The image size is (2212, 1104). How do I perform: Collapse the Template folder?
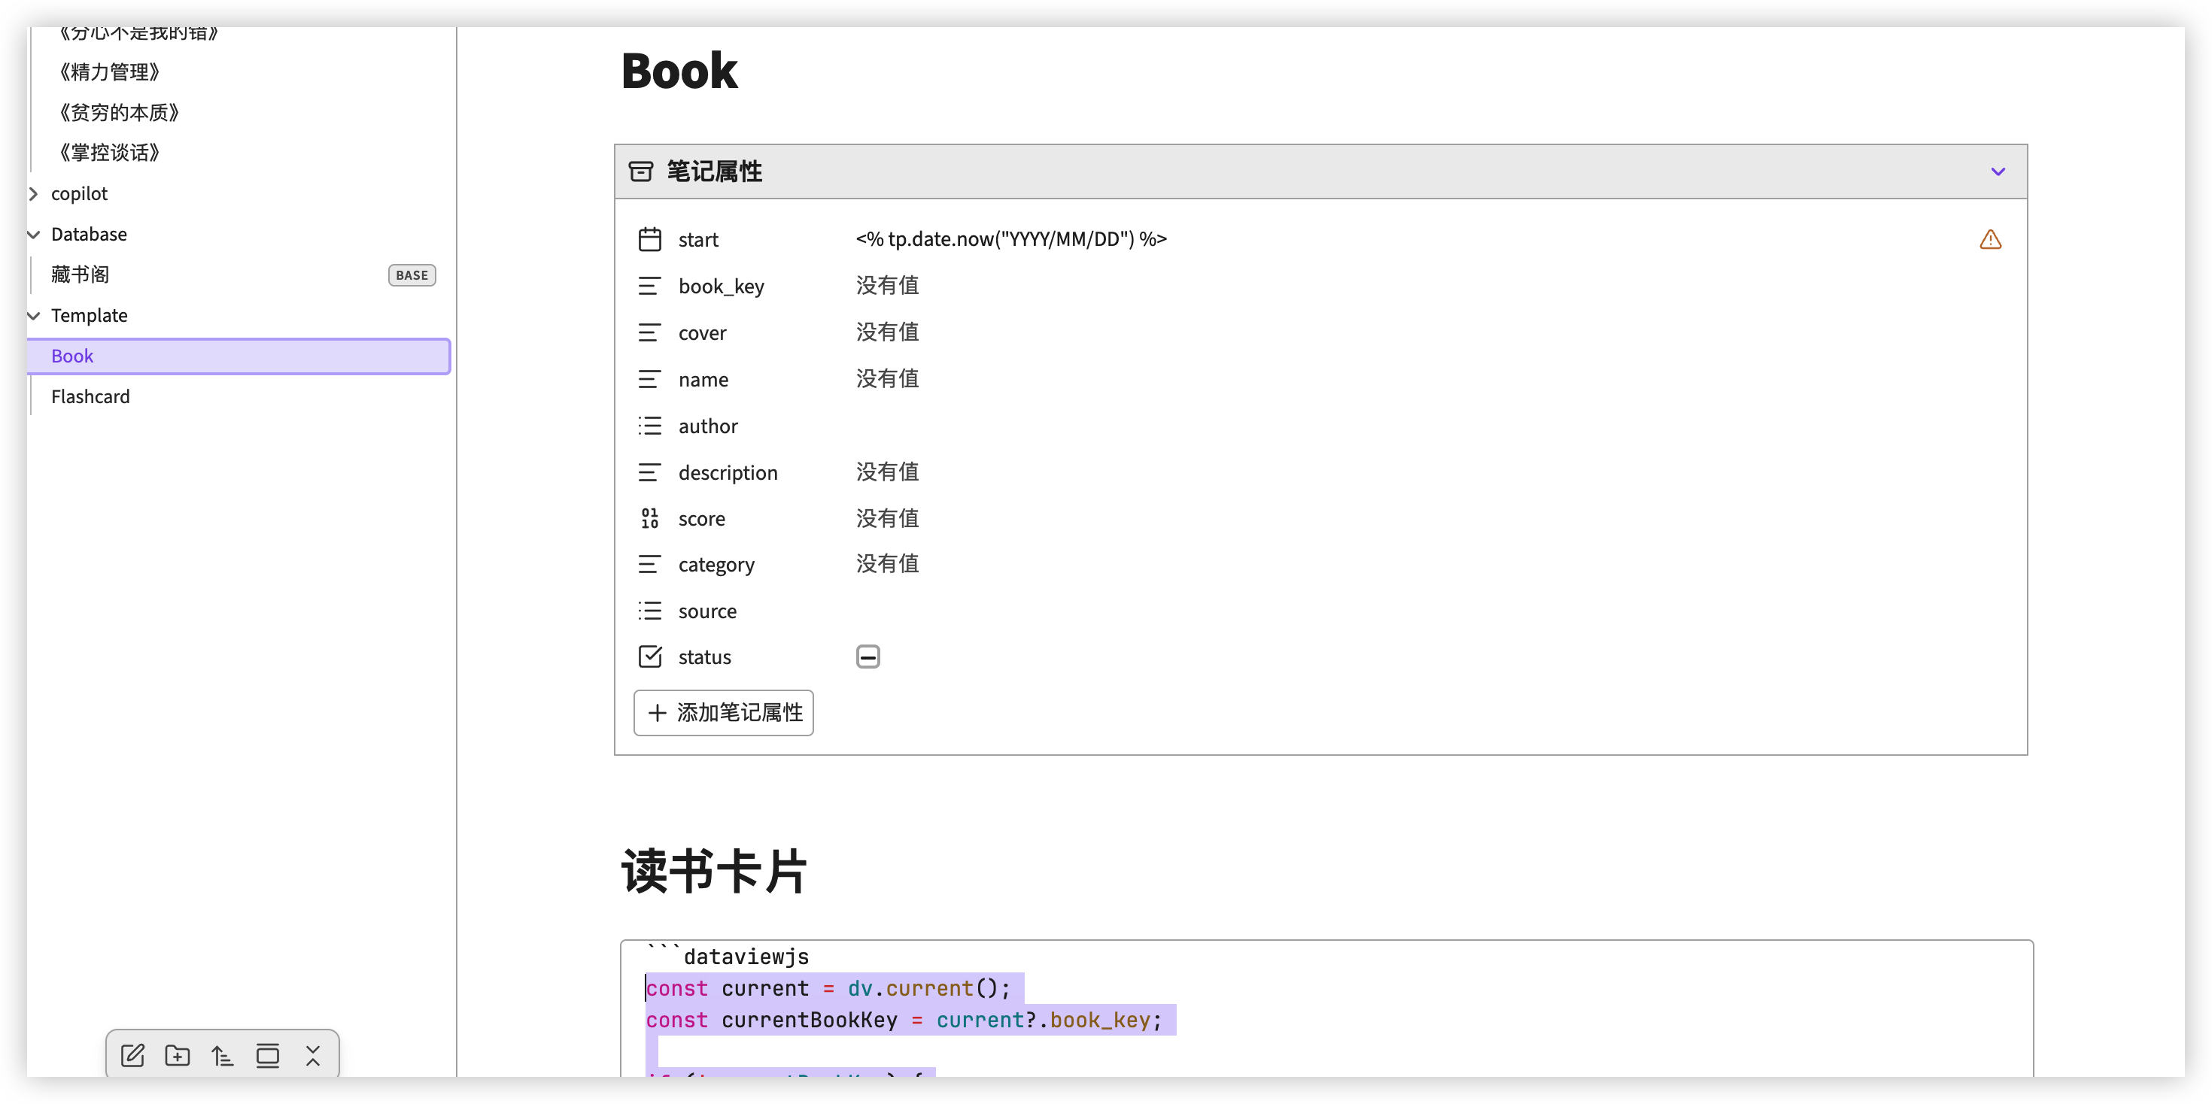(x=35, y=316)
